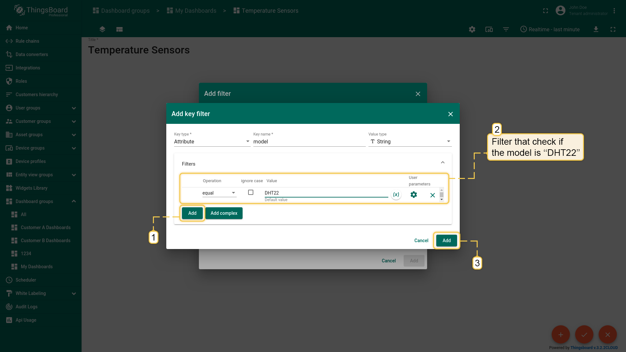Viewport: 626px width, 352px height.
Task: Click the Key name model field
Action: (x=309, y=141)
